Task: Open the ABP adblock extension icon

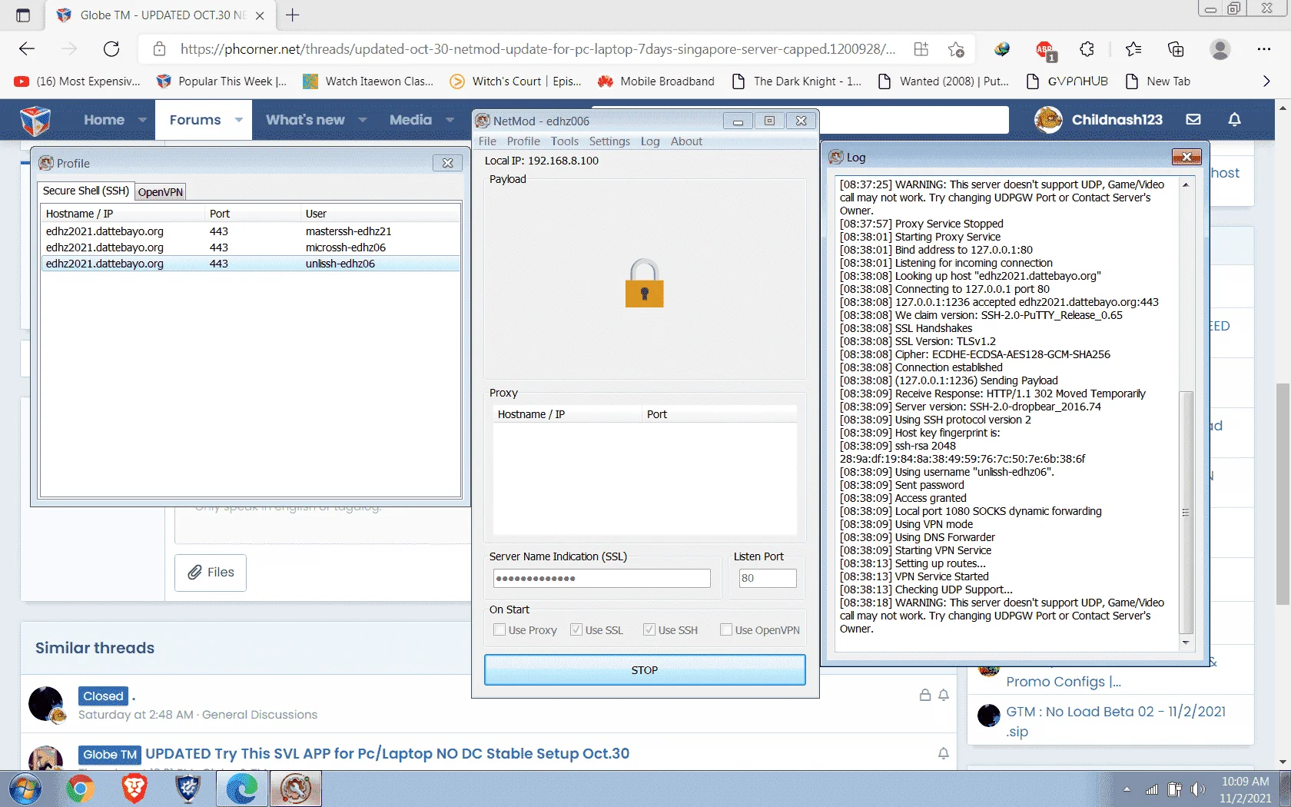Action: coord(1046,50)
